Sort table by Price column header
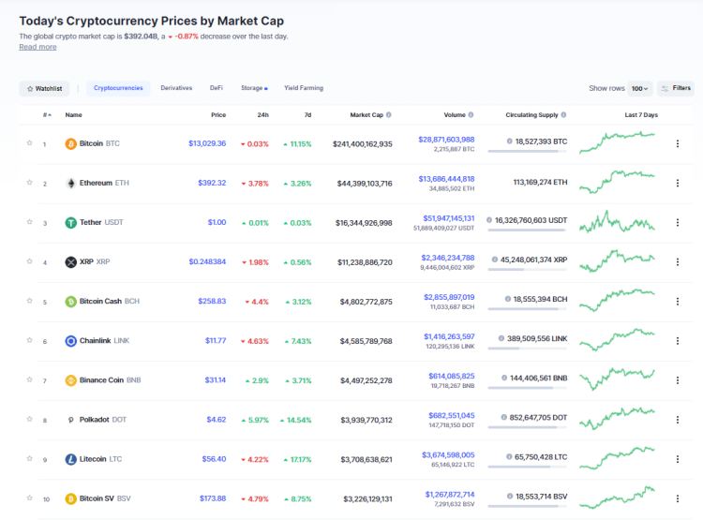Screen dimensions: 703x520 (218, 114)
